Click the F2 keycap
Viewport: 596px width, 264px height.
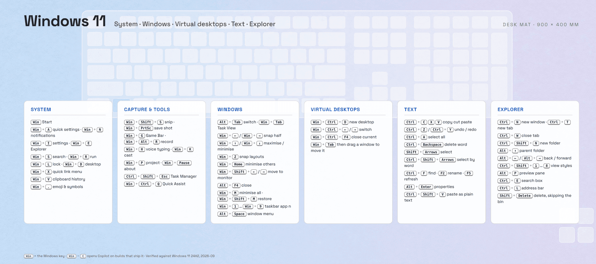pyautogui.click(x=442, y=173)
